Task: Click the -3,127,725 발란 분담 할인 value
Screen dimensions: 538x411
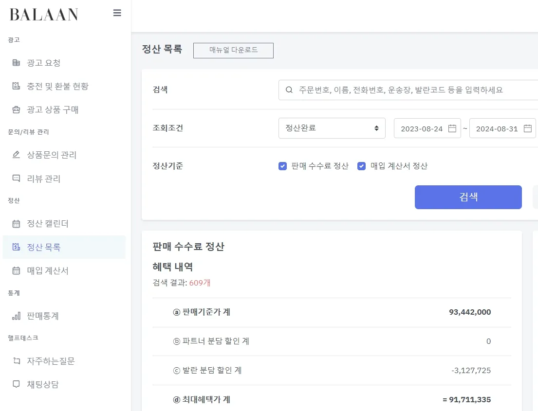Action: pos(471,370)
